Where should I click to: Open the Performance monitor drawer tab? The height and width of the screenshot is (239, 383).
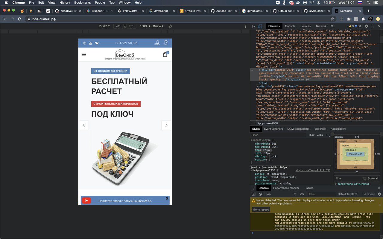[x=286, y=188]
